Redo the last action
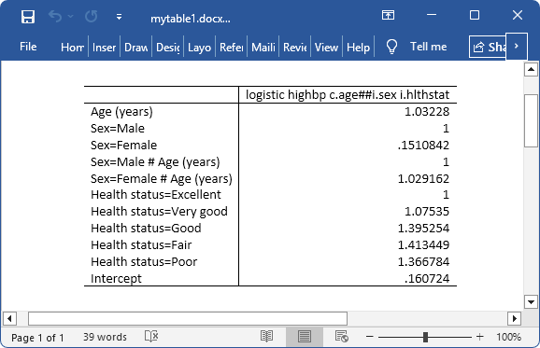This screenshot has height=348, width=540. (x=92, y=17)
